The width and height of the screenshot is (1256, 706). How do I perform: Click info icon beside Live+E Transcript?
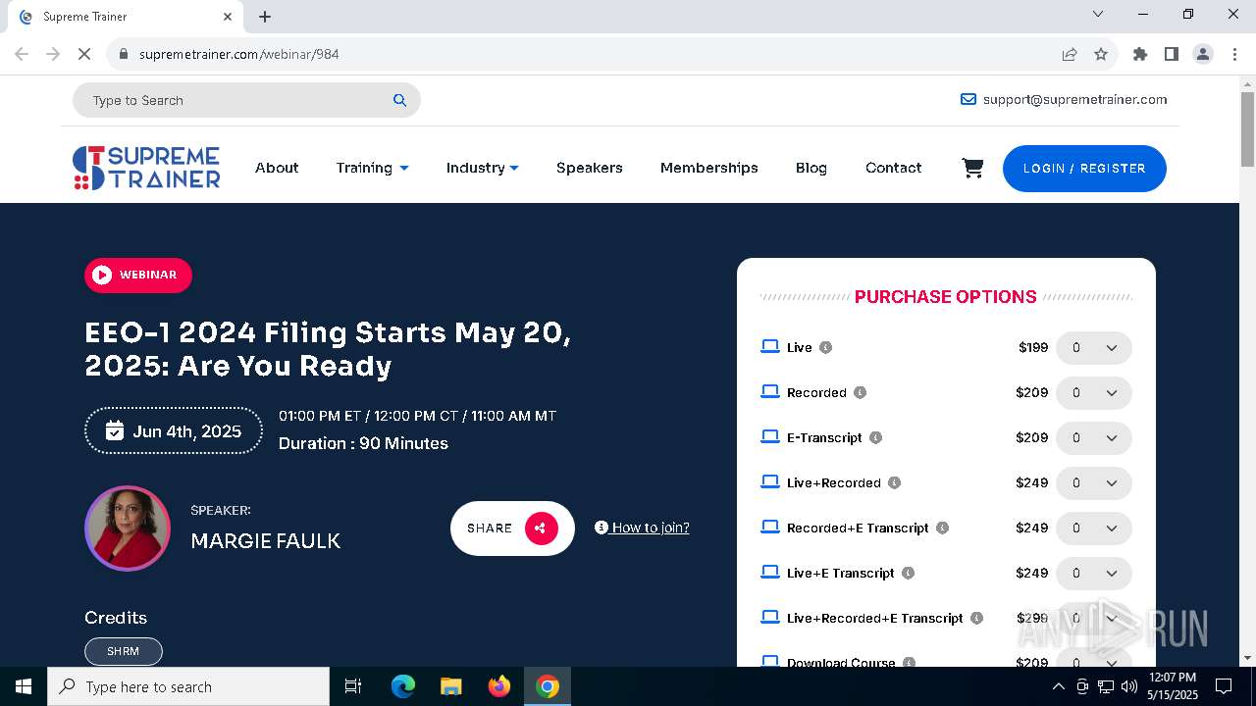point(908,573)
